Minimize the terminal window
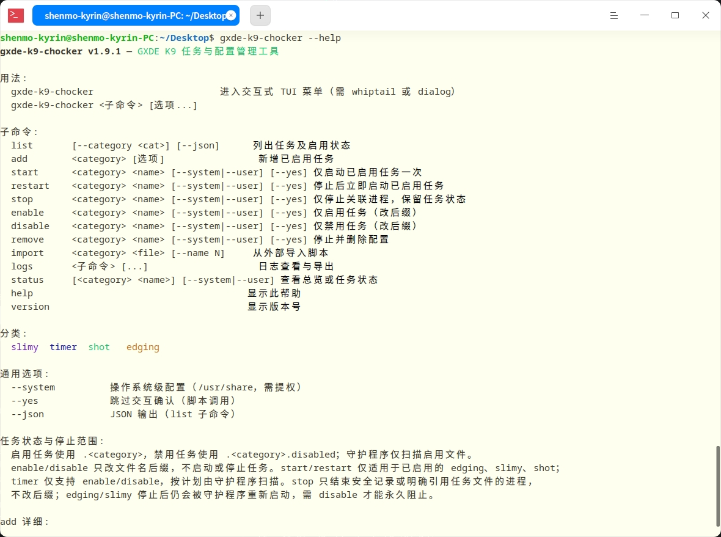This screenshot has height=537, width=721. point(645,15)
